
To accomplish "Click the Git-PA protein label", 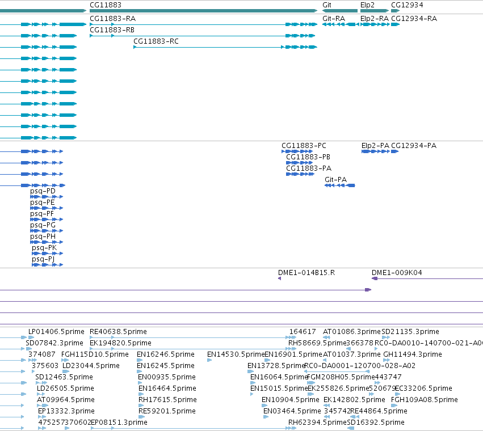I will click(x=335, y=180).
